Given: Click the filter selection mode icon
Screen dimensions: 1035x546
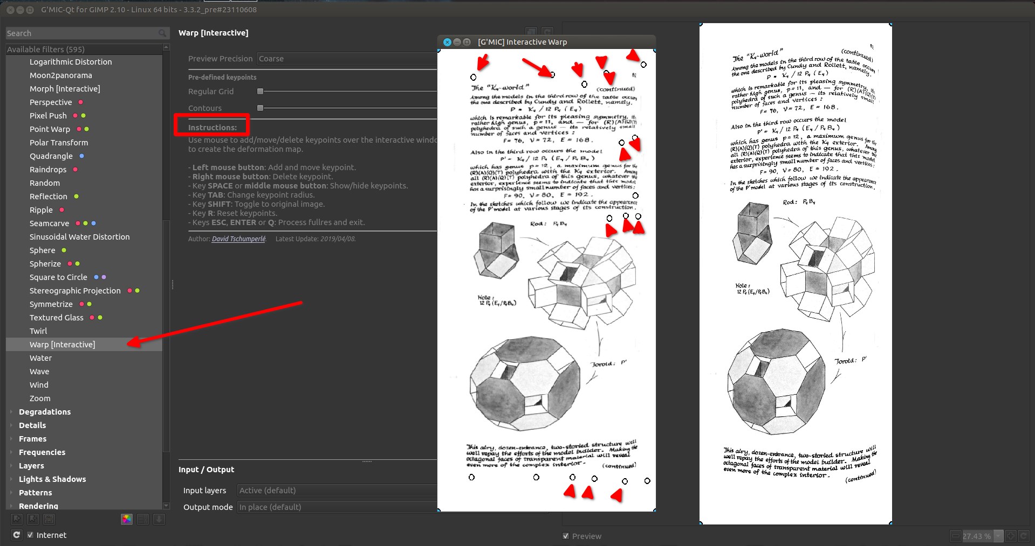Looking at the screenshot, I should pyautogui.click(x=143, y=519).
